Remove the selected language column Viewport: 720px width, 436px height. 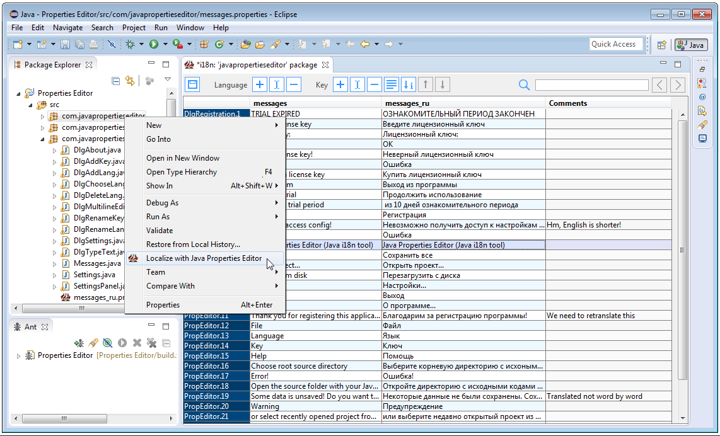click(x=293, y=84)
